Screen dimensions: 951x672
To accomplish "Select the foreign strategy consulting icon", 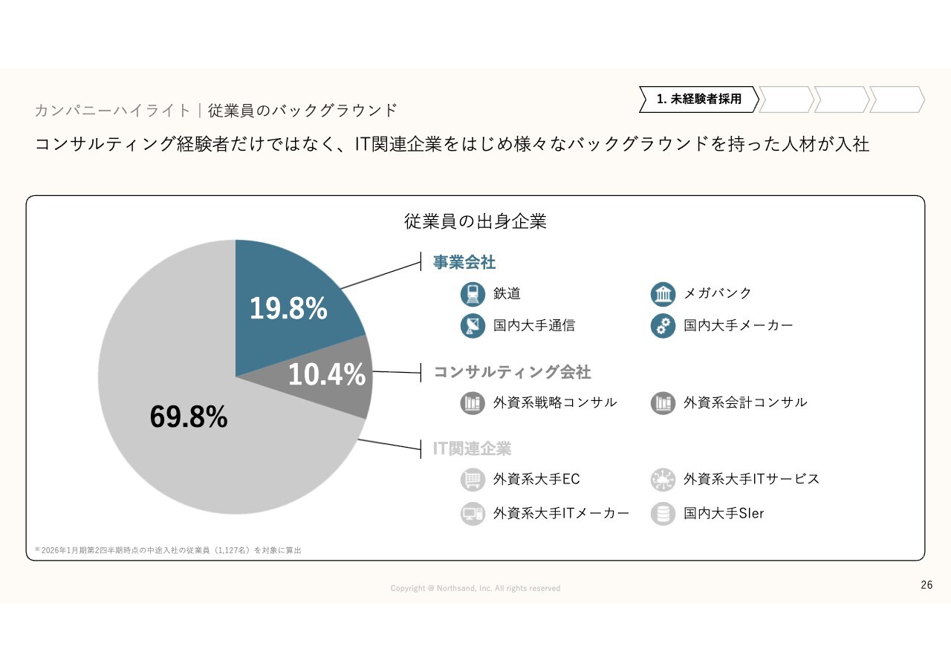I will [x=473, y=402].
